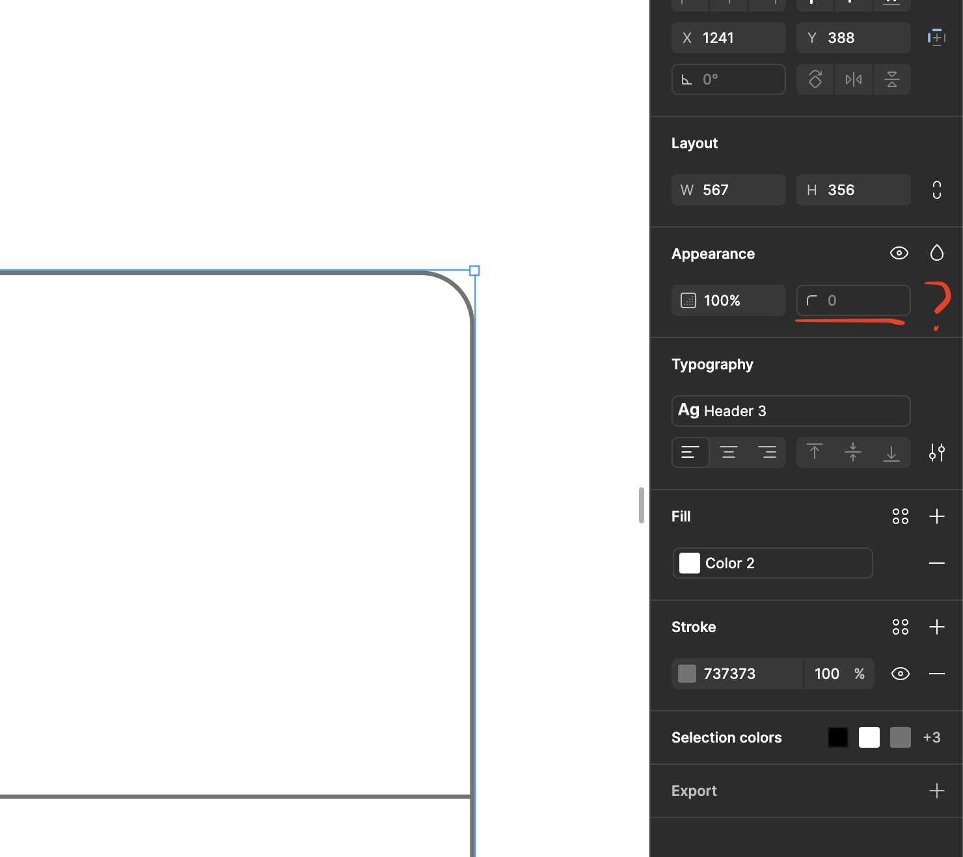Open the blend mode droplet icon
This screenshot has width=963, height=857.
point(937,253)
